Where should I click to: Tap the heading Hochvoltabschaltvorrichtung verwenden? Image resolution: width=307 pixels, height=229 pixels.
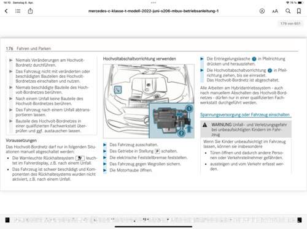pos(139,59)
